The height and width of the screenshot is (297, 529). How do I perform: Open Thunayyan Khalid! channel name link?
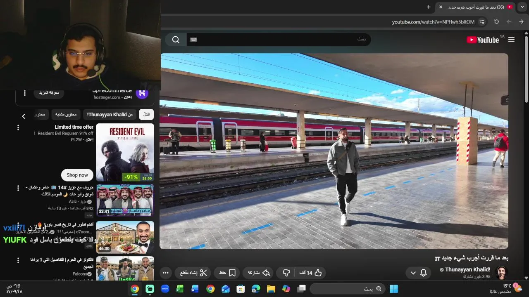pyautogui.click(x=467, y=270)
